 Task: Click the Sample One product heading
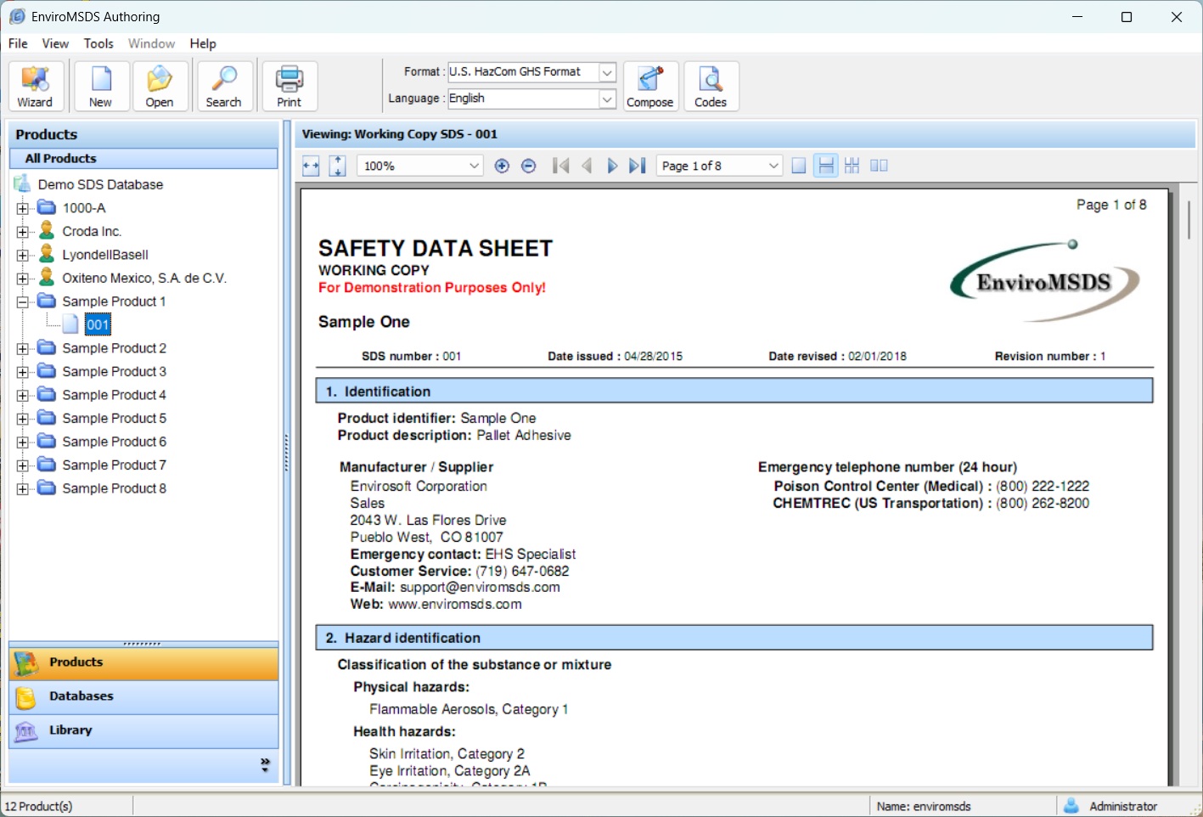(x=364, y=322)
